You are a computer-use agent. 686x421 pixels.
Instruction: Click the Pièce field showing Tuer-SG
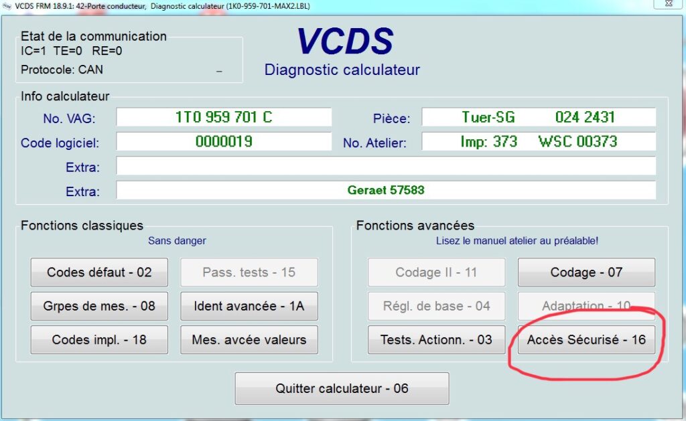(538, 117)
